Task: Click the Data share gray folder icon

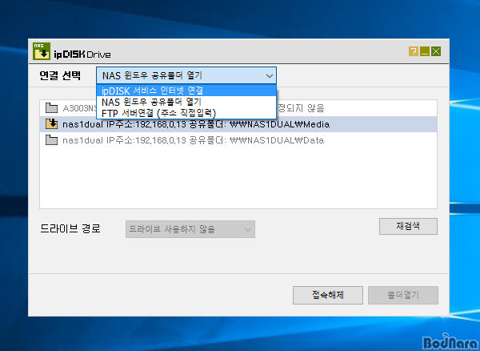Action: [x=51, y=140]
